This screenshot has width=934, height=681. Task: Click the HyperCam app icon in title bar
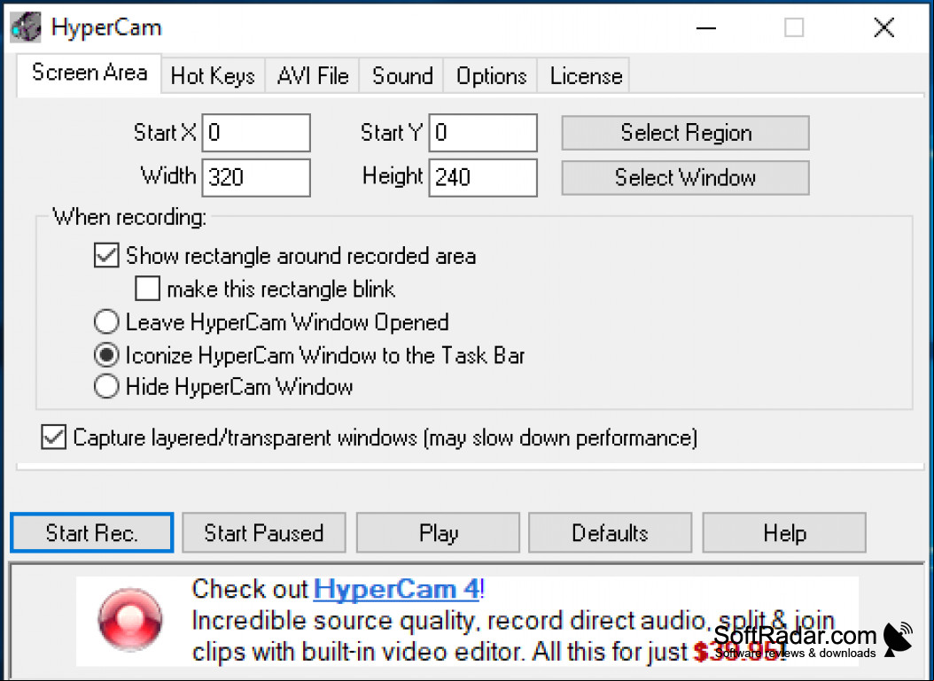click(26, 27)
